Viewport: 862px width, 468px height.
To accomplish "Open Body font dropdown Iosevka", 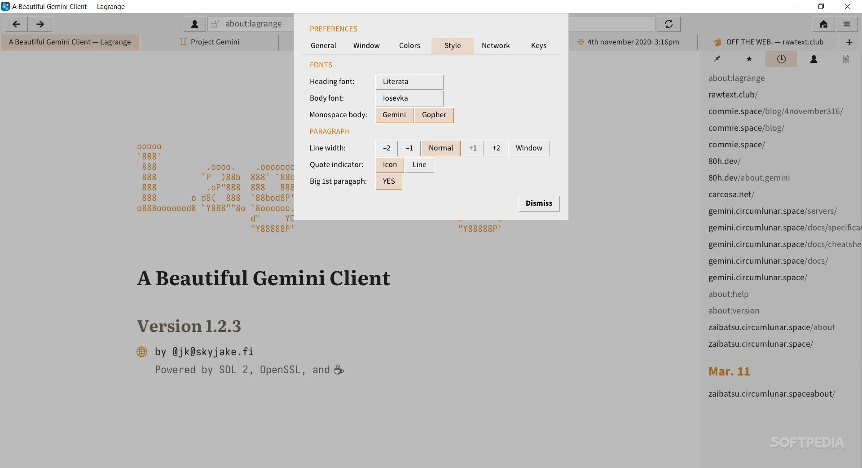I will pos(409,98).
